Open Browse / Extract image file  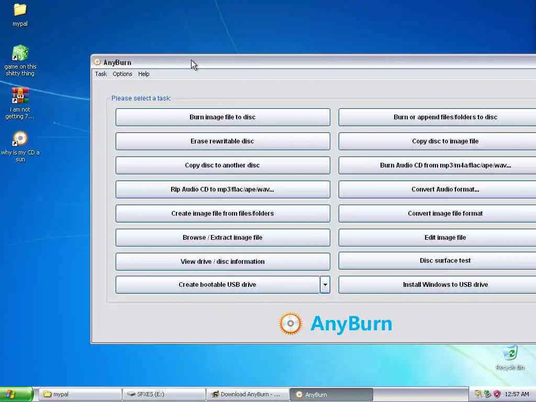point(222,238)
